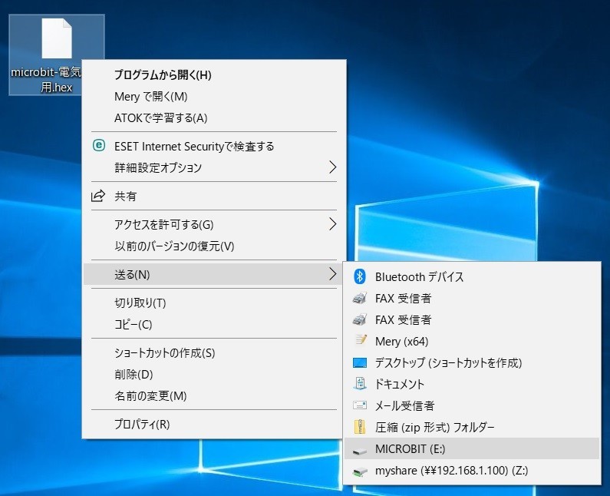Open プロパティ(R)
Screen dimensions: 610x496
coord(214,424)
